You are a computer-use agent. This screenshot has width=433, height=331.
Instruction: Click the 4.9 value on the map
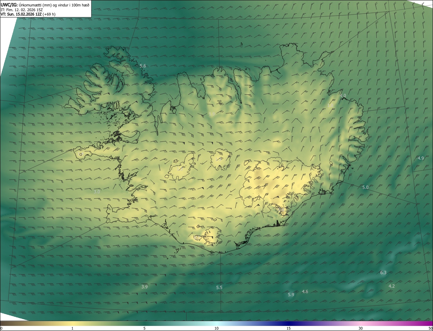click(420, 158)
